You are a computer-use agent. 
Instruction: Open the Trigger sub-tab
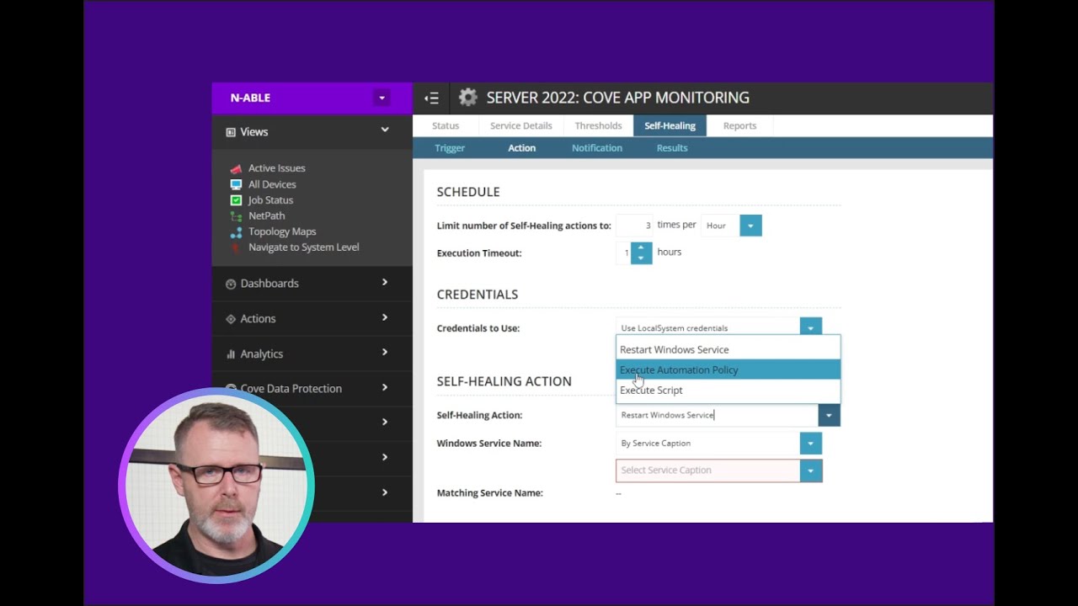[x=450, y=148]
